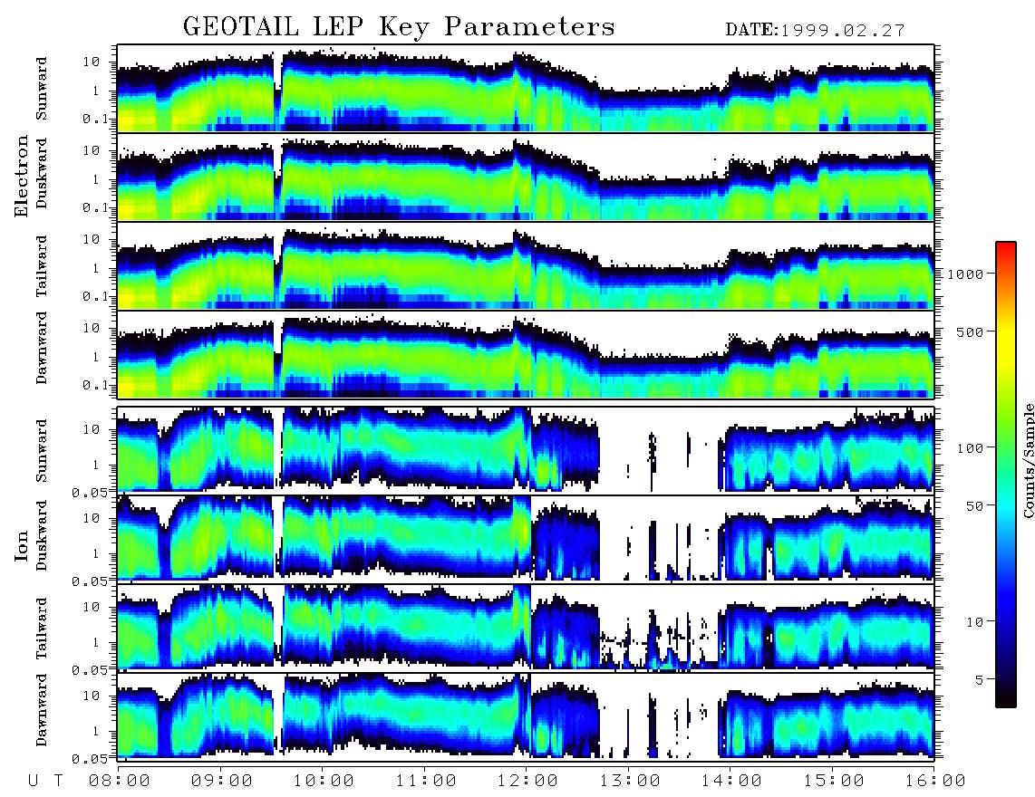Click the Electron Tailward spectrogram panel
This screenshot has height=797, width=1035.
(526, 266)
